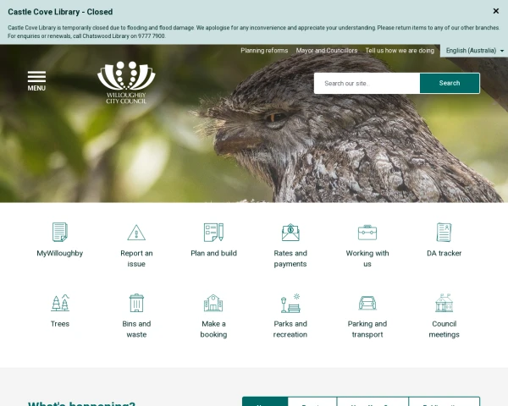Image resolution: width=508 pixels, height=406 pixels.
Task: Open the Planning reforms link
Action: click(264, 51)
